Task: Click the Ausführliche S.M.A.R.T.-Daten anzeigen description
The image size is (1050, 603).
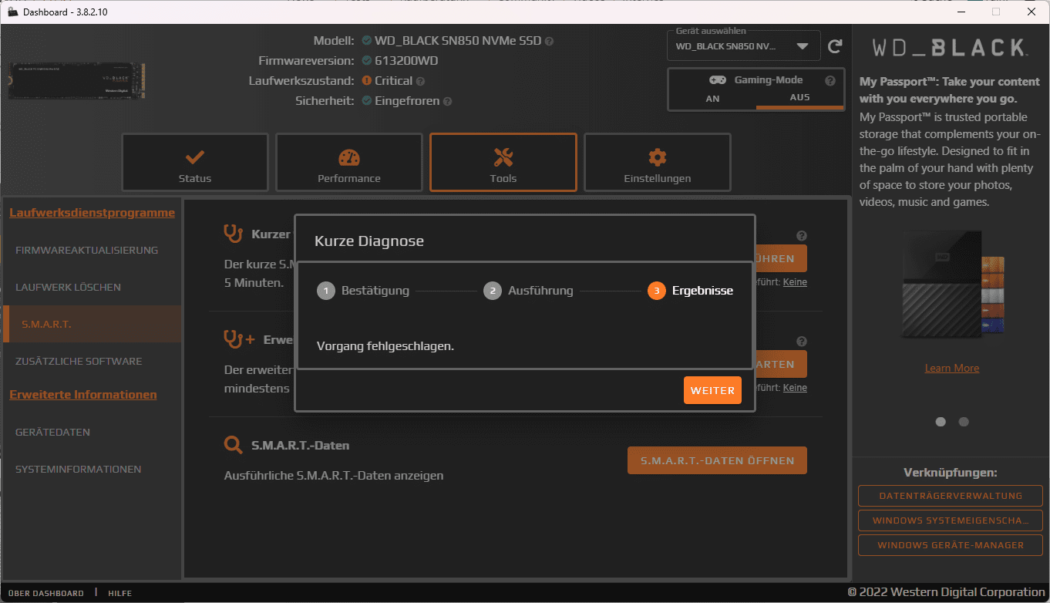Action: pyautogui.click(x=334, y=476)
